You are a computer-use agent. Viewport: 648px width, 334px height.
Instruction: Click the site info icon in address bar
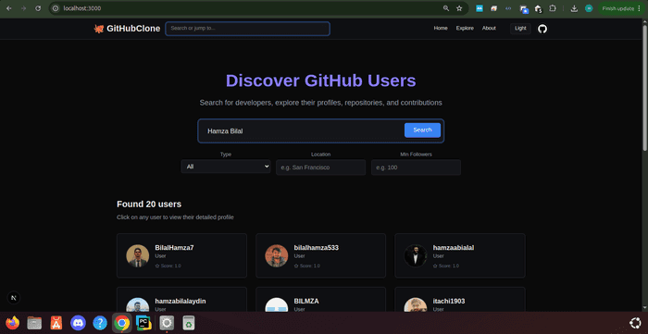pyautogui.click(x=56, y=8)
